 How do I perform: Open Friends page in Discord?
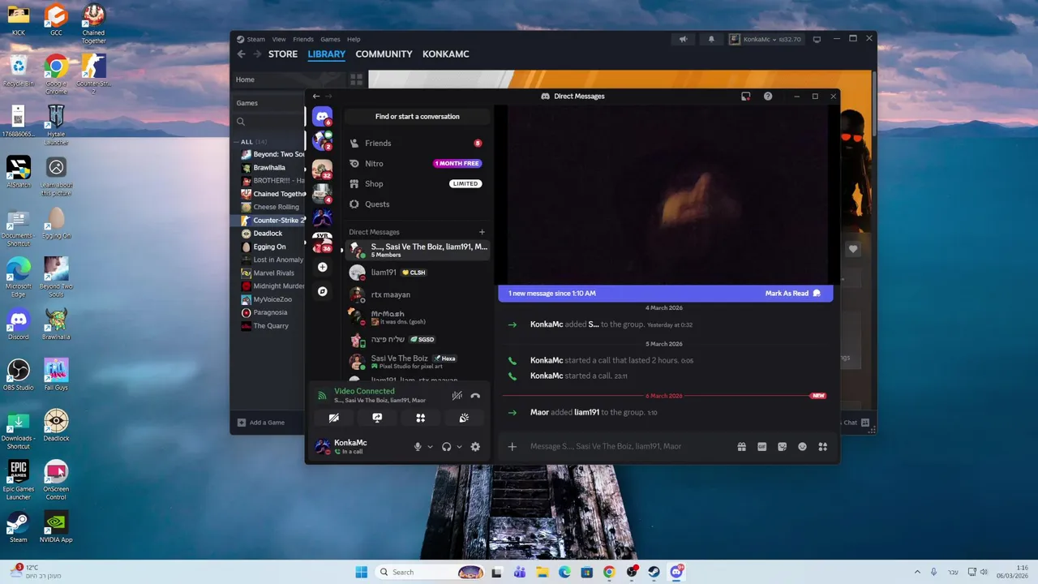[x=417, y=143]
